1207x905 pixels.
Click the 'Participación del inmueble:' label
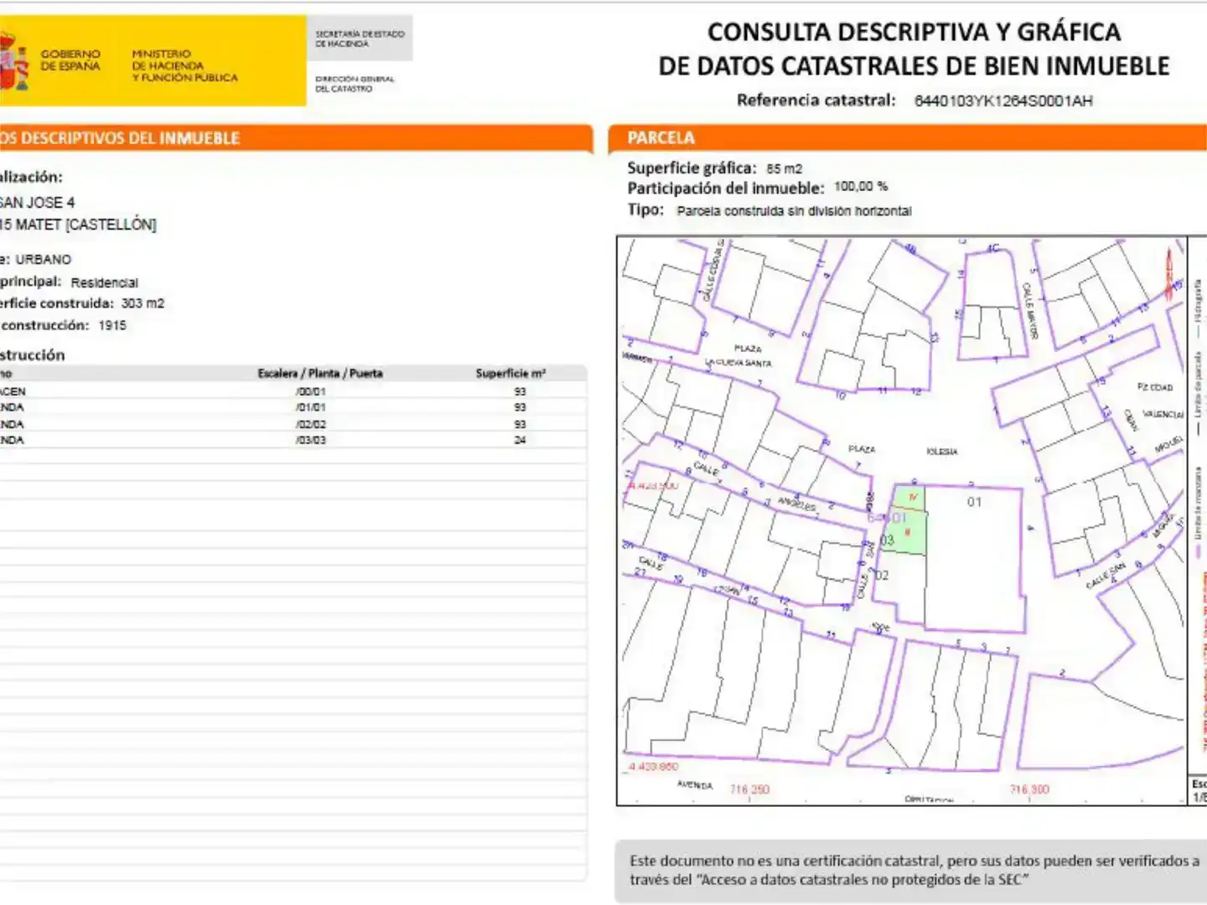[x=726, y=189]
